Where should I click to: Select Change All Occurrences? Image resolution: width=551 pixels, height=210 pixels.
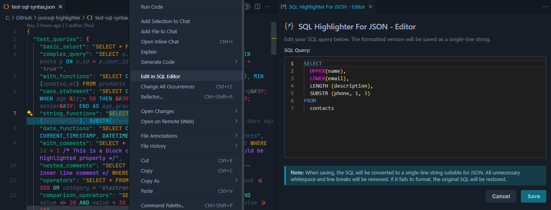click(x=186, y=86)
